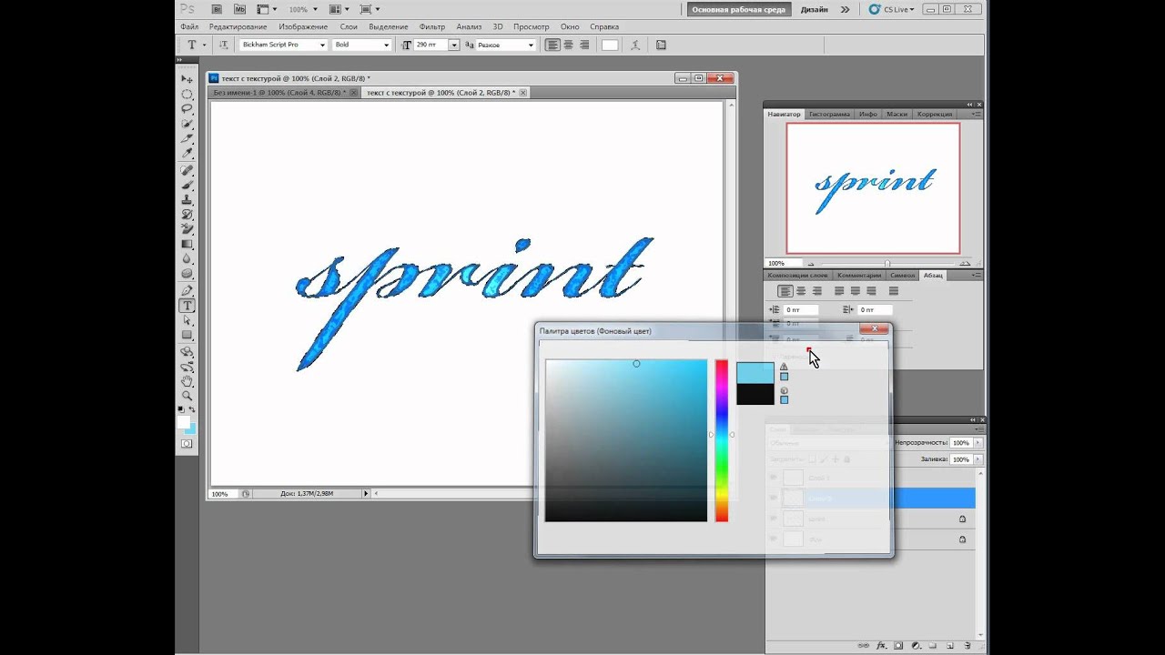Viewport: 1165px width, 655px height.
Task: Click the Add layer mask icon
Action: tap(898, 645)
